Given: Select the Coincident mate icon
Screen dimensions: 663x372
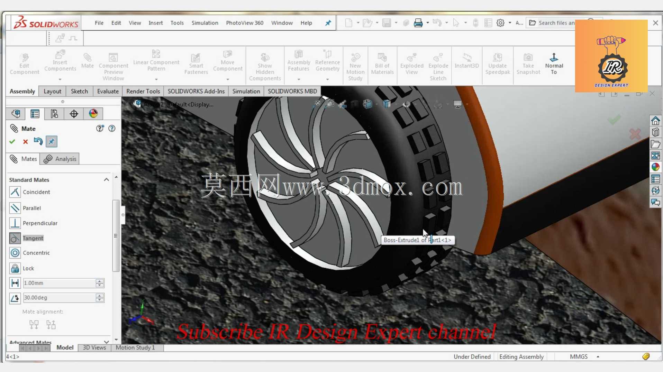Looking at the screenshot, I should pyautogui.click(x=15, y=192).
